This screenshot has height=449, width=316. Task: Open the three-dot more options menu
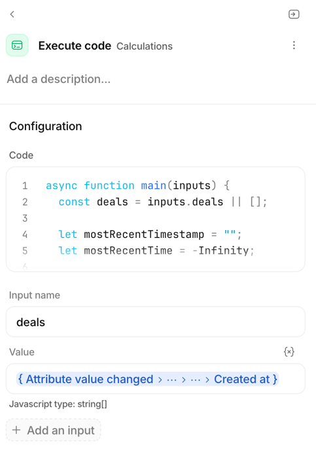click(x=294, y=45)
